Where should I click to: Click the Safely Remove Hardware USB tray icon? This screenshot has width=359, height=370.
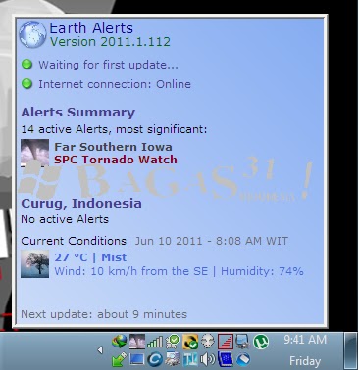120,359
